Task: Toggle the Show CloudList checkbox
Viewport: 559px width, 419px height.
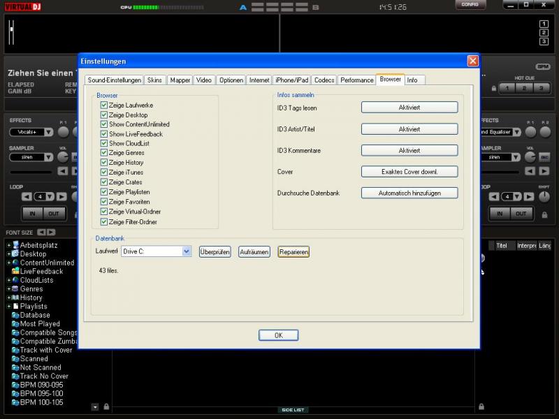Action: tap(103, 144)
